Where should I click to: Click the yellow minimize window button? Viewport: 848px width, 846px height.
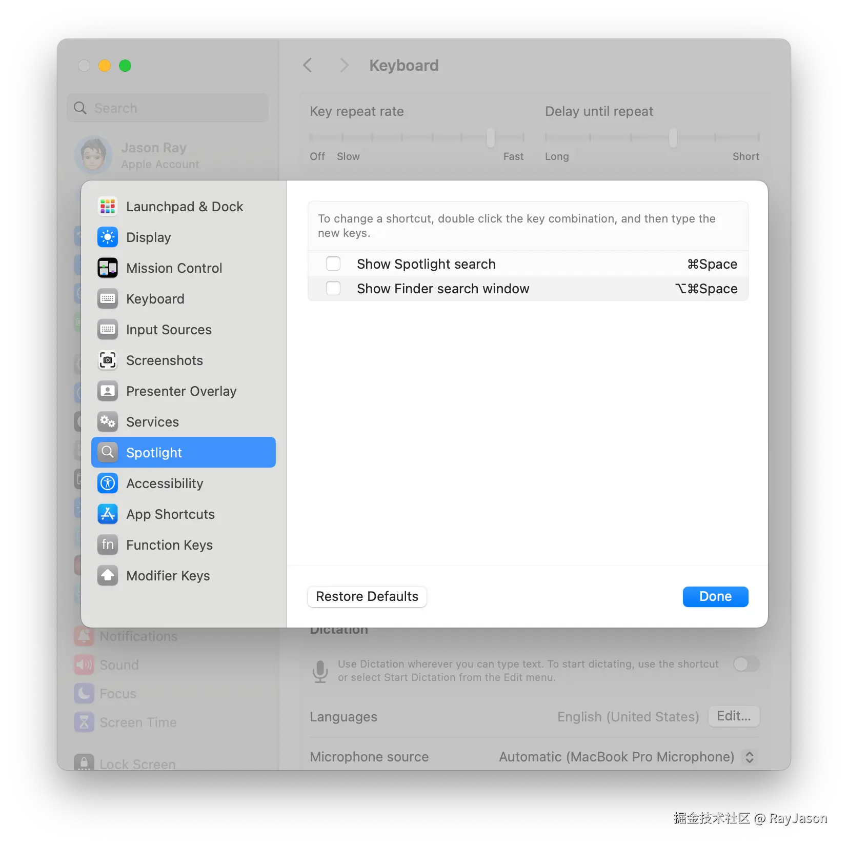(105, 66)
